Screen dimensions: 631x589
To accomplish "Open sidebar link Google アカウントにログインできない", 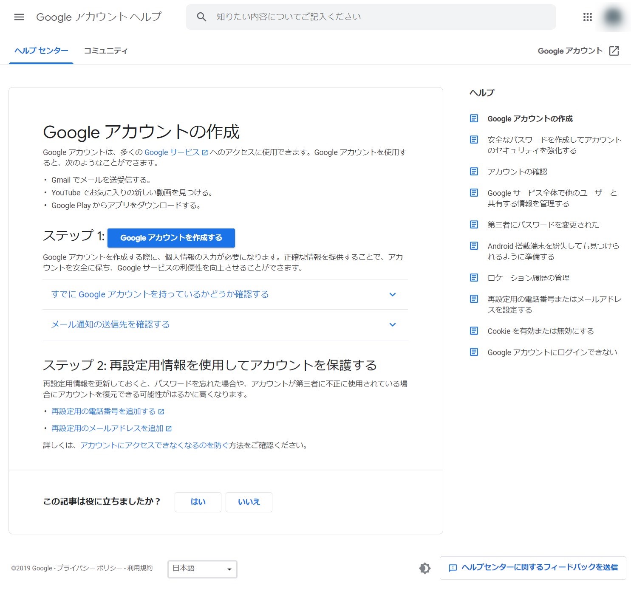I will tap(552, 352).
